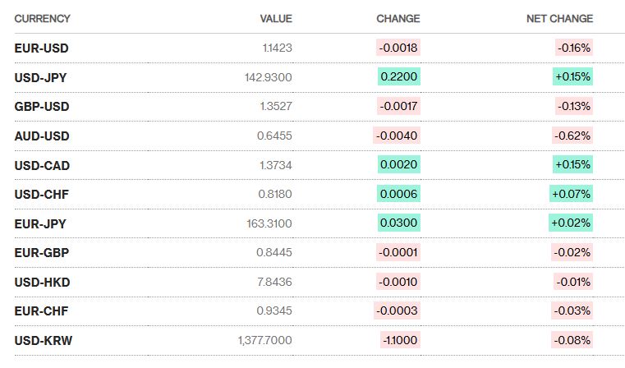Image resolution: width=625 pixels, height=368 pixels.
Task: Click the red -0.62% net change badge
Action: tap(574, 136)
